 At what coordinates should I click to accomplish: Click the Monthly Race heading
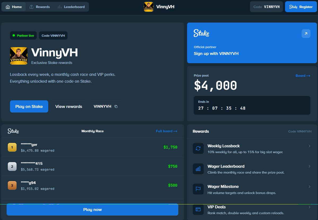tap(92, 131)
